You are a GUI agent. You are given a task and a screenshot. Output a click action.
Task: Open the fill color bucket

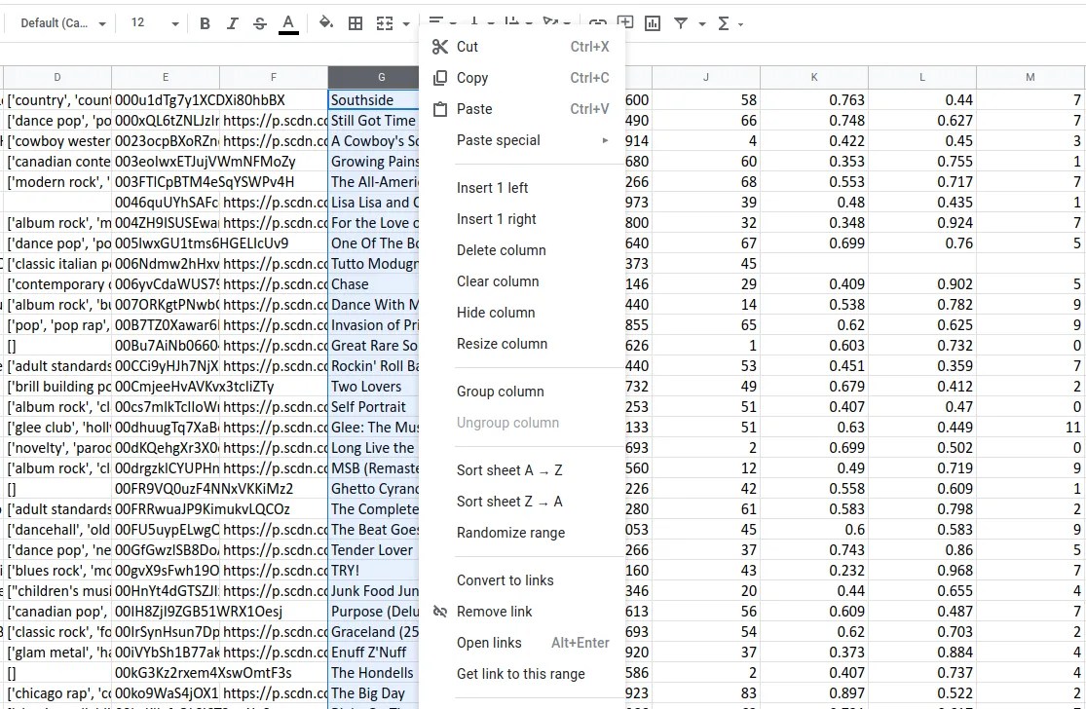pos(325,23)
